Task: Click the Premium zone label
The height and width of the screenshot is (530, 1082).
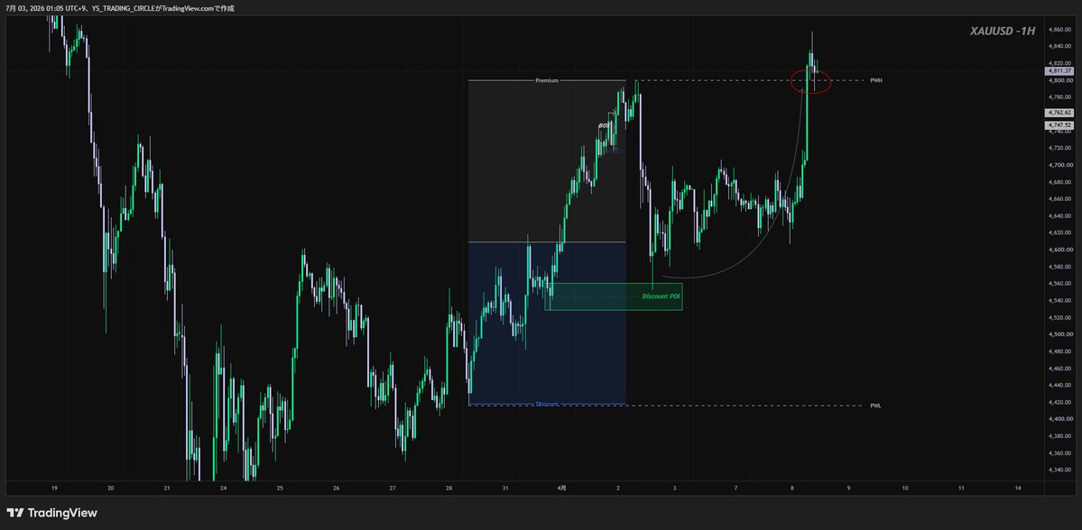Action: 547,80
